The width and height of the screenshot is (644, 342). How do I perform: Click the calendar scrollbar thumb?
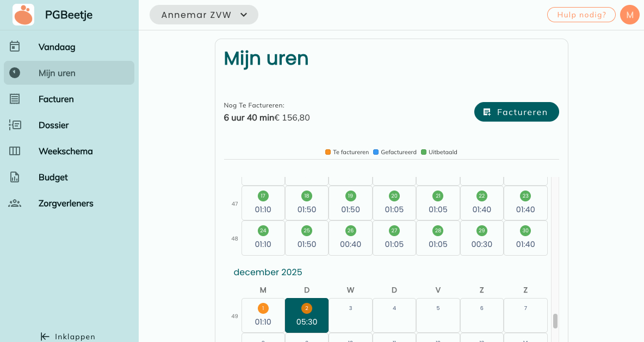point(555,320)
